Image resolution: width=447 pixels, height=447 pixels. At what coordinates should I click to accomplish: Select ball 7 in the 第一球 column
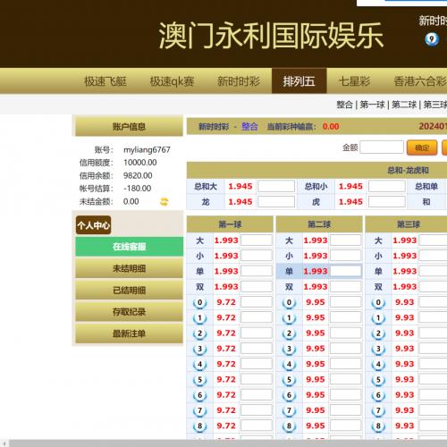point(199,411)
